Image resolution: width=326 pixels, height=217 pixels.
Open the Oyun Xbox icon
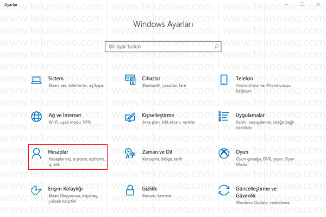(x=224, y=153)
